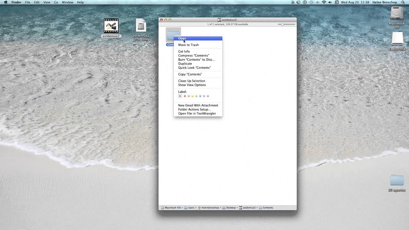Open the Go menu
Image resolution: width=409 pixels, height=230 pixels.
(56, 2)
